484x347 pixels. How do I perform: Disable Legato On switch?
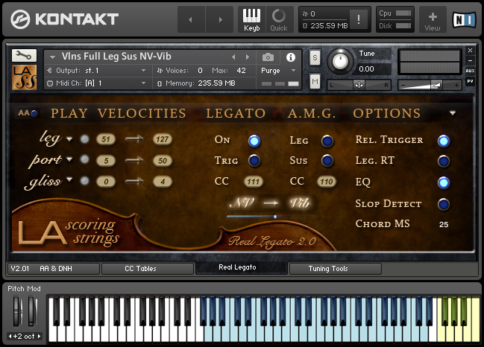(254, 141)
